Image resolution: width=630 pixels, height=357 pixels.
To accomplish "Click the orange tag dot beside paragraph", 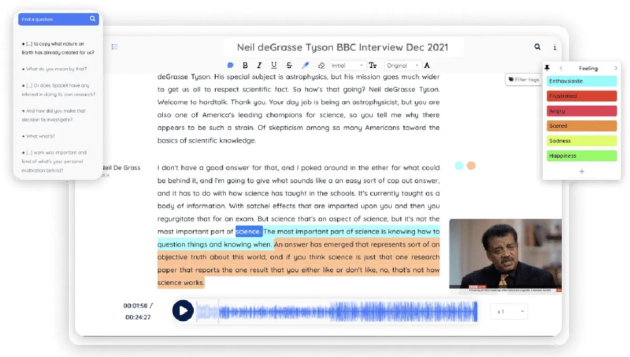I will point(471,166).
